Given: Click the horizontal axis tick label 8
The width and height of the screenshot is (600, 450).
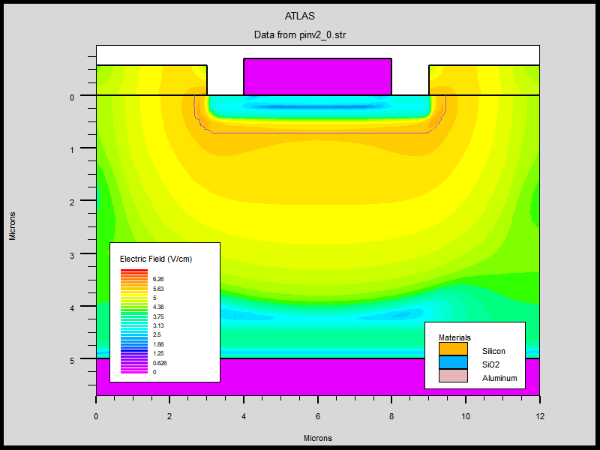Looking at the screenshot, I should click(391, 416).
